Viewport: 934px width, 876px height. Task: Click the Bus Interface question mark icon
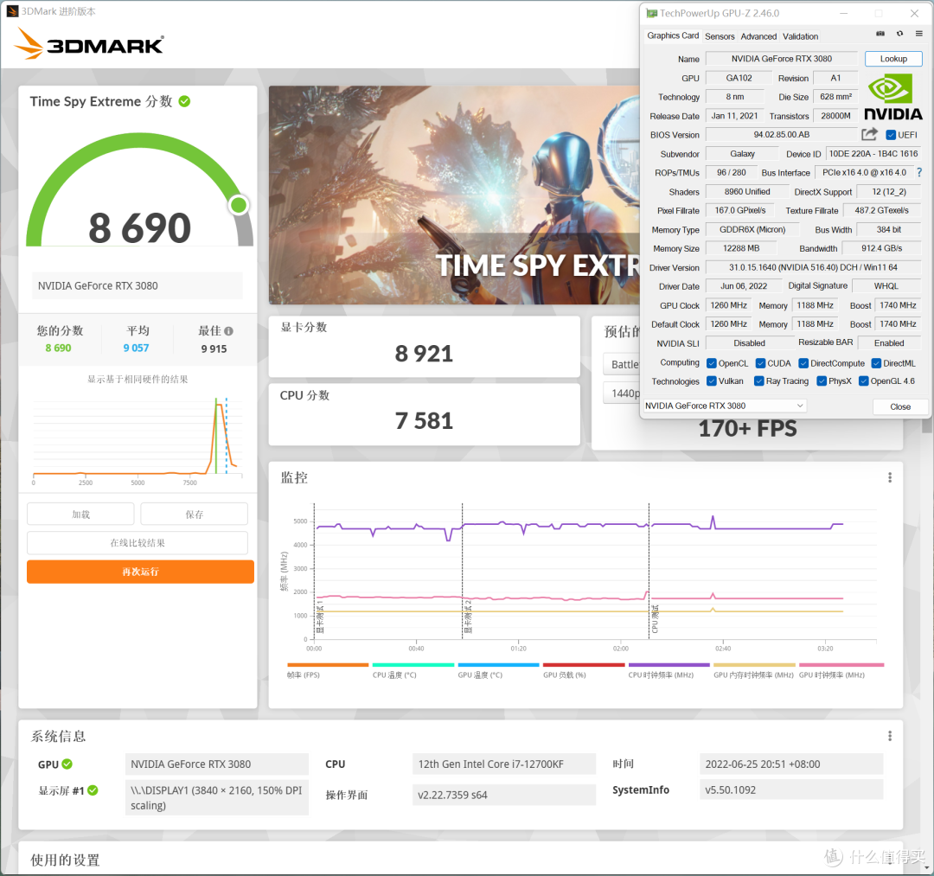(x=919, y=172)
